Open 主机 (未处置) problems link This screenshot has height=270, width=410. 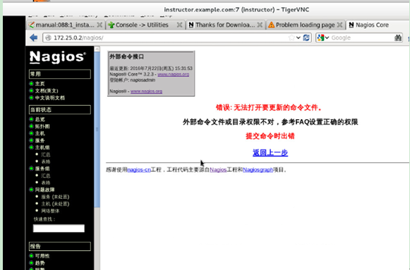(55, 204)
